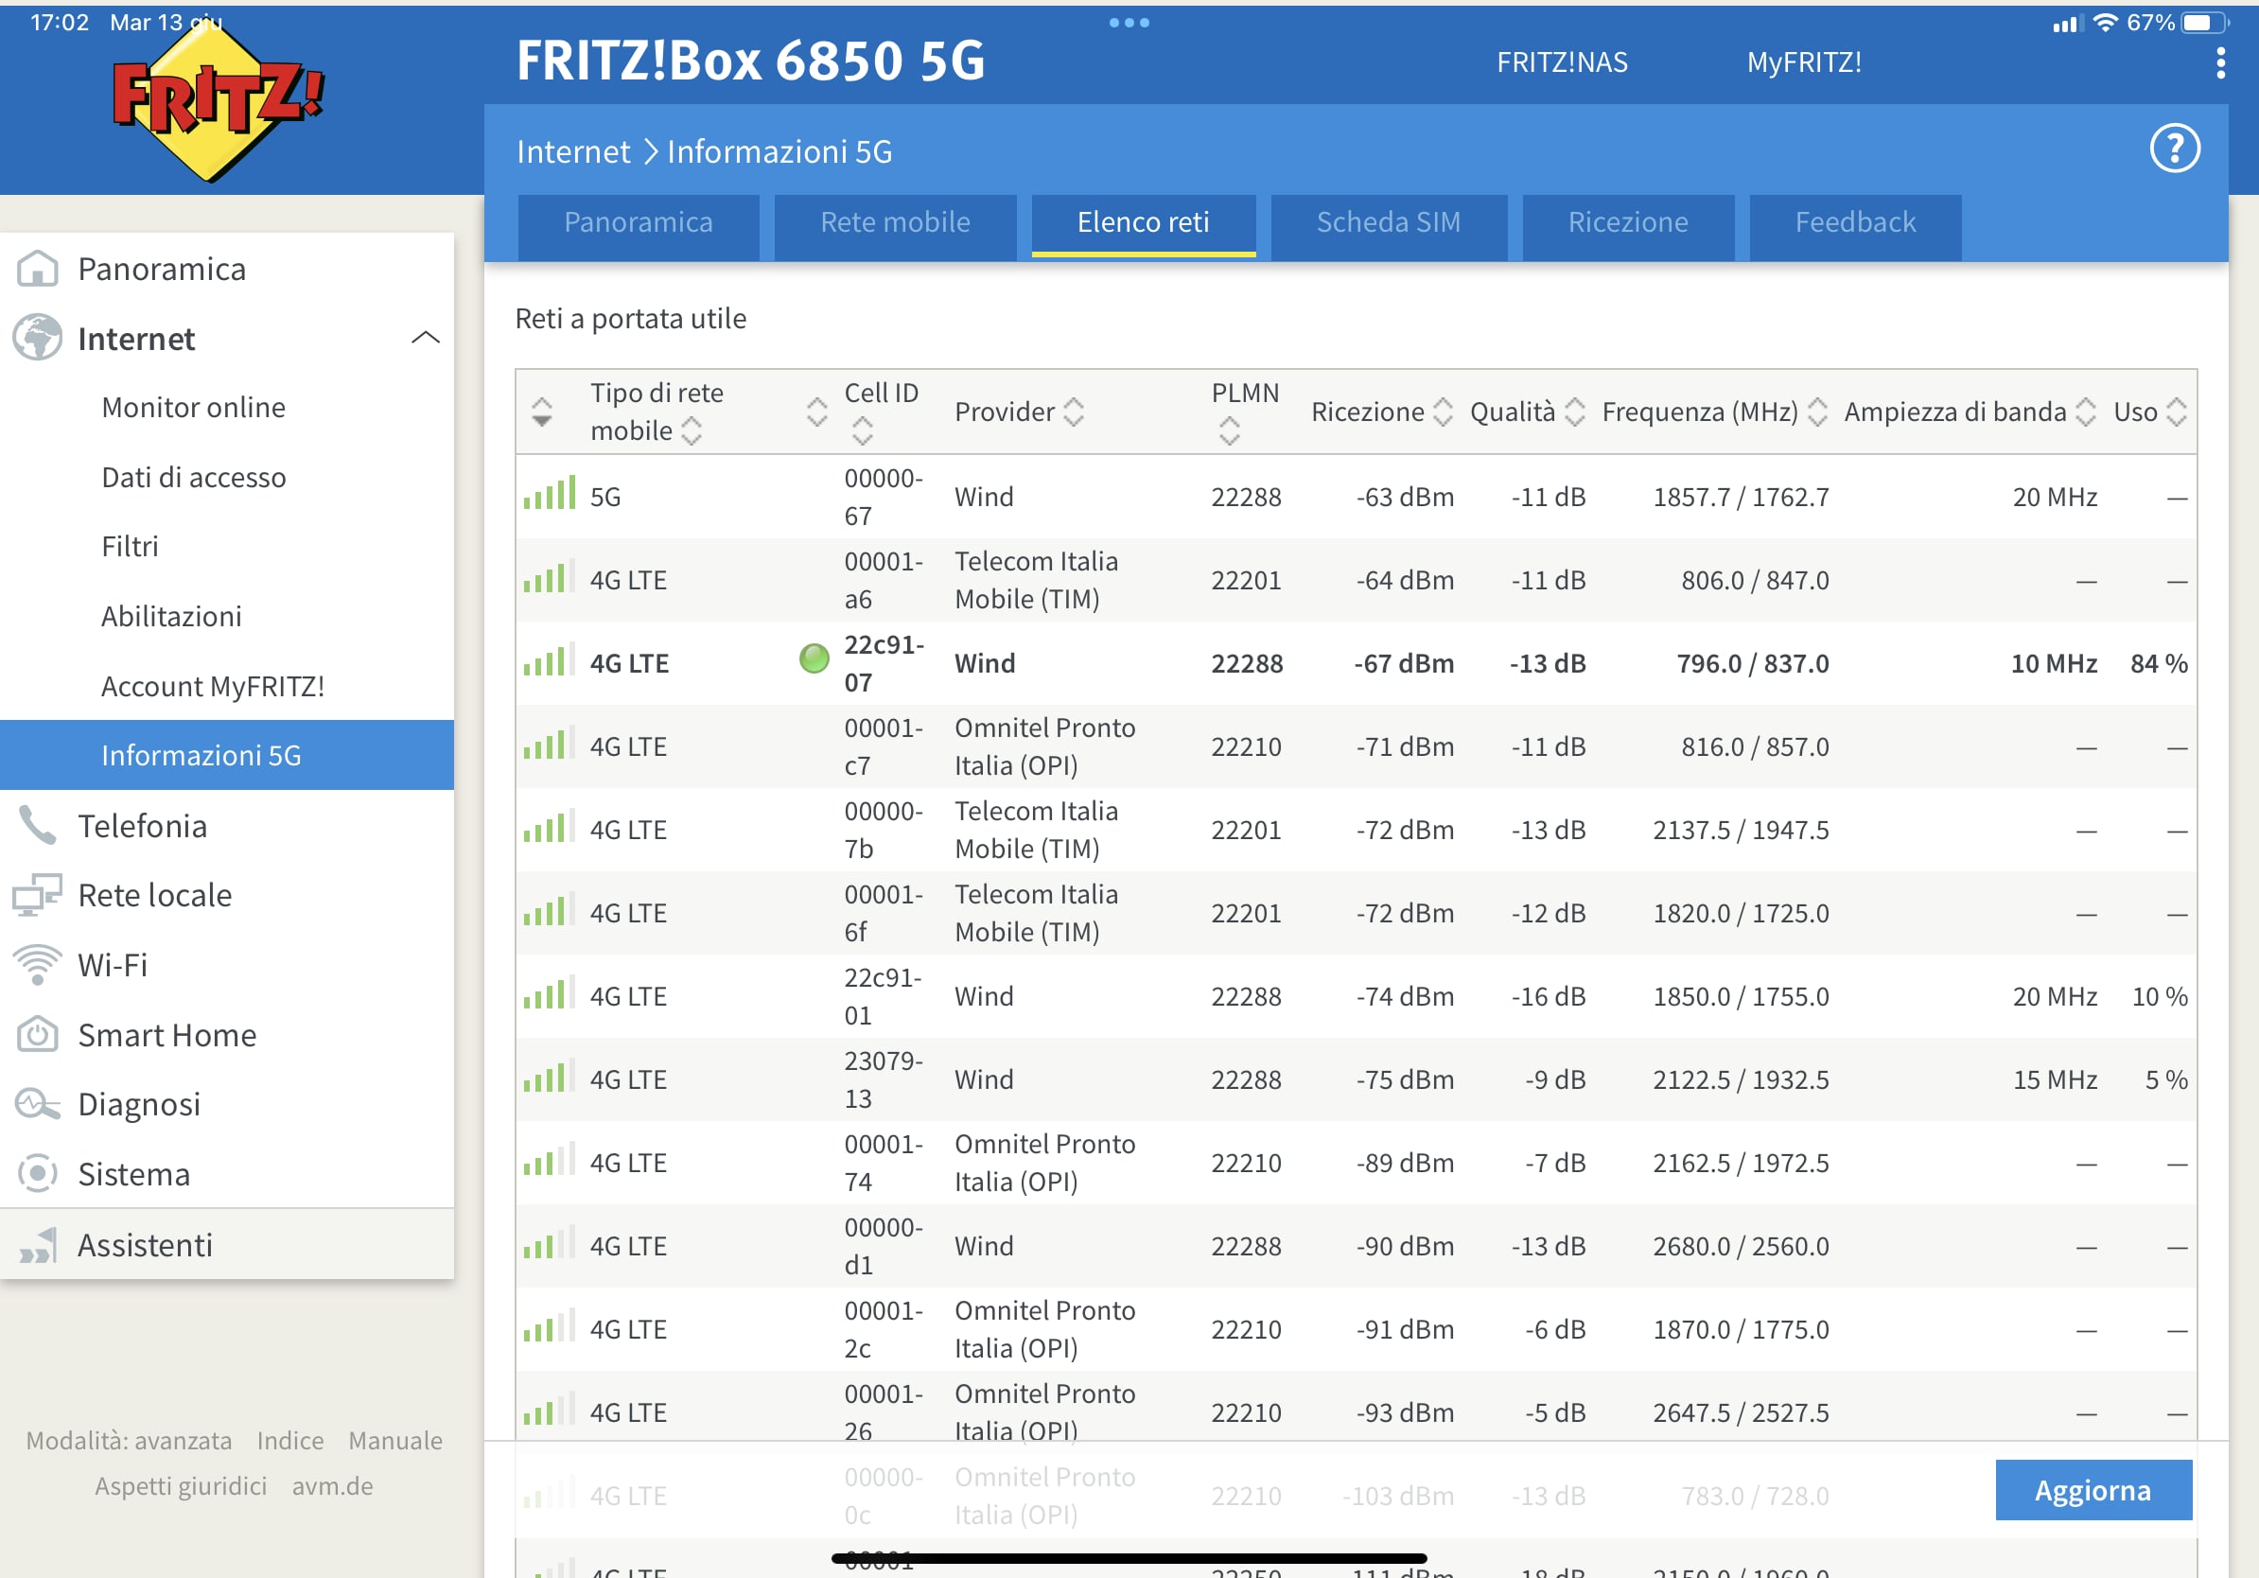Click frequency 2680.0 / 2560.0 cell
Screen dimensions: 2259x1578
pos(1741,1247)
